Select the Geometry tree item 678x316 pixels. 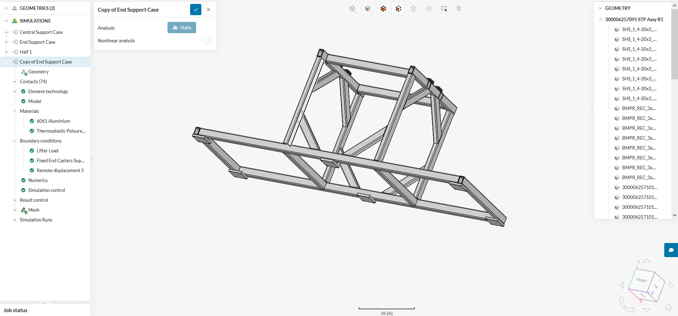pos(39,72)
